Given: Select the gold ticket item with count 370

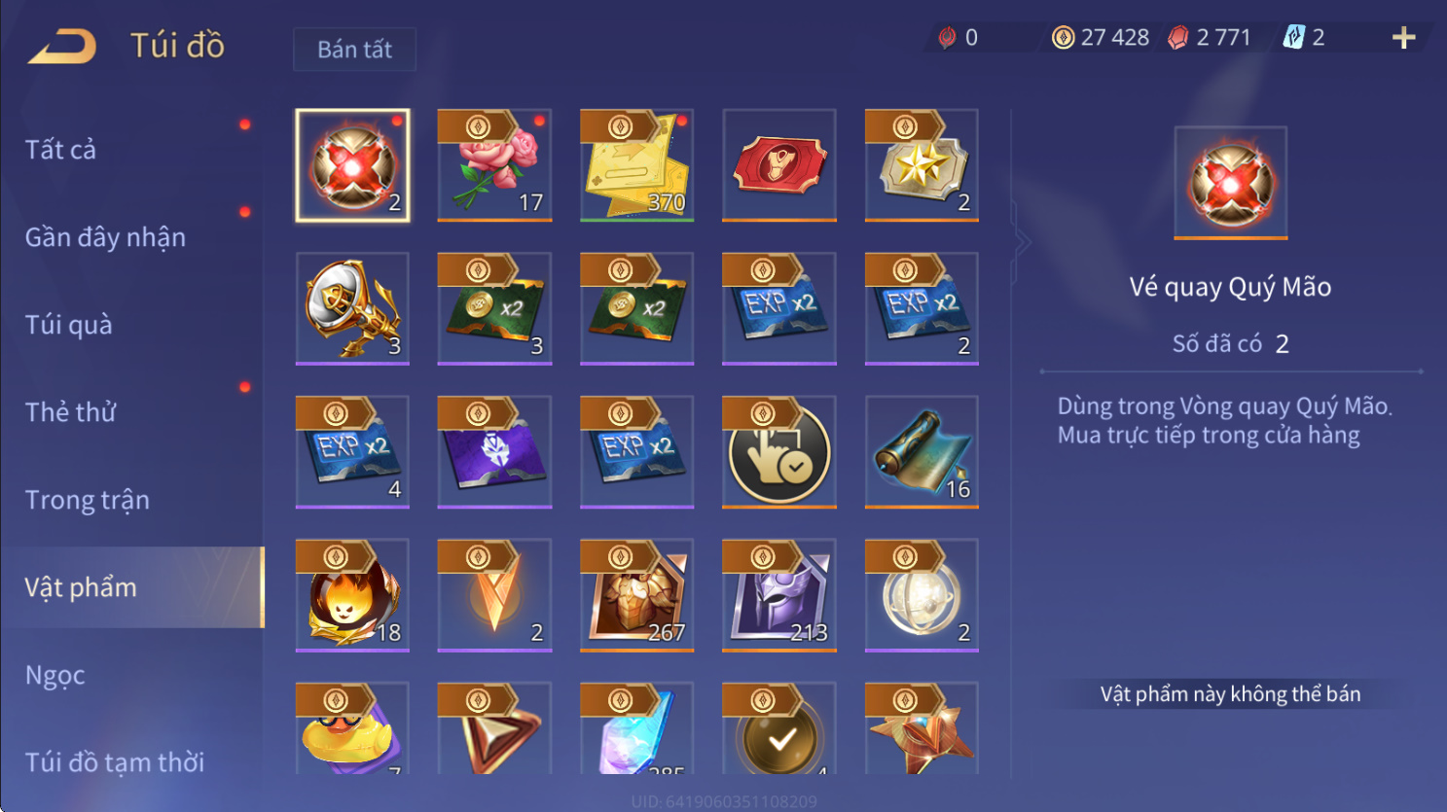Looking at the screenshot, I should pyautogui.click(x=636, y=165).
